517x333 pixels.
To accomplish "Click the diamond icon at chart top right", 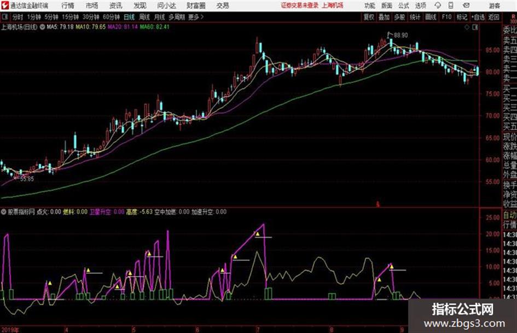I will point(467,27).
